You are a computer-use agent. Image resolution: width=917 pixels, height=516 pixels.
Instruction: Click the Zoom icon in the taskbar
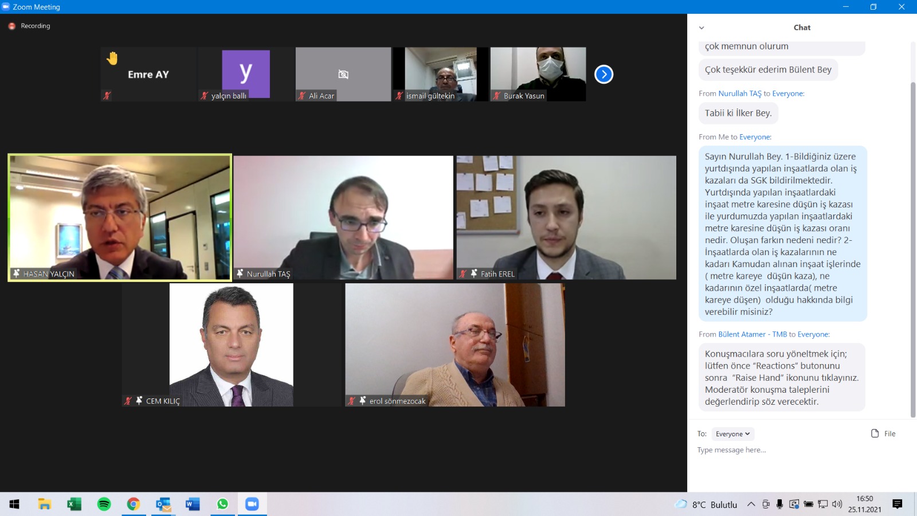pyautogui.click(x=252, y=504)
